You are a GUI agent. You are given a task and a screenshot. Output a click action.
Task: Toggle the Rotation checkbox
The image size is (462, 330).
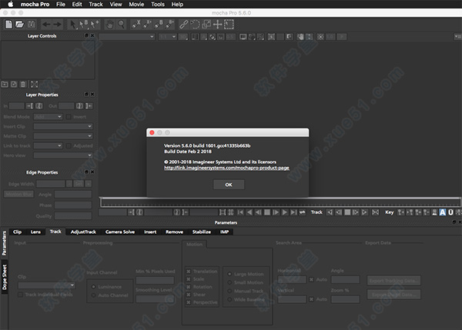pyautogui.click(x=189, y=287)
